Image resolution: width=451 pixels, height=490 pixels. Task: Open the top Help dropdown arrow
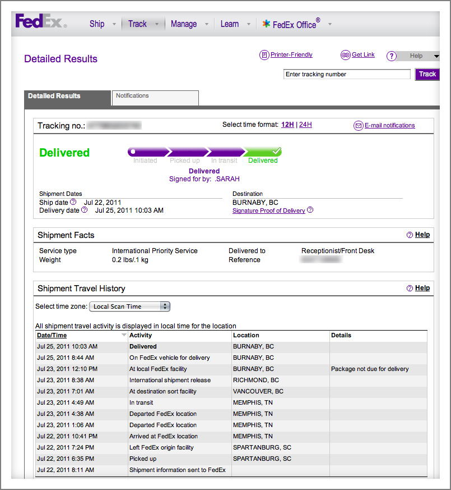tap(436, 56)
